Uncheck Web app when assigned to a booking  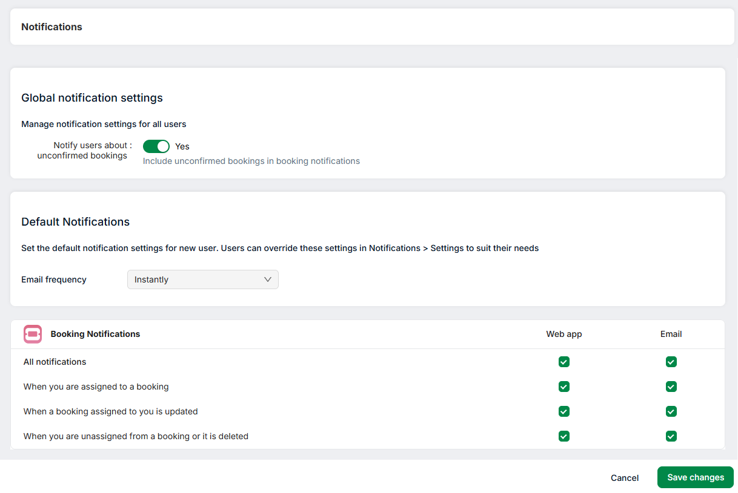click(564, 387)
